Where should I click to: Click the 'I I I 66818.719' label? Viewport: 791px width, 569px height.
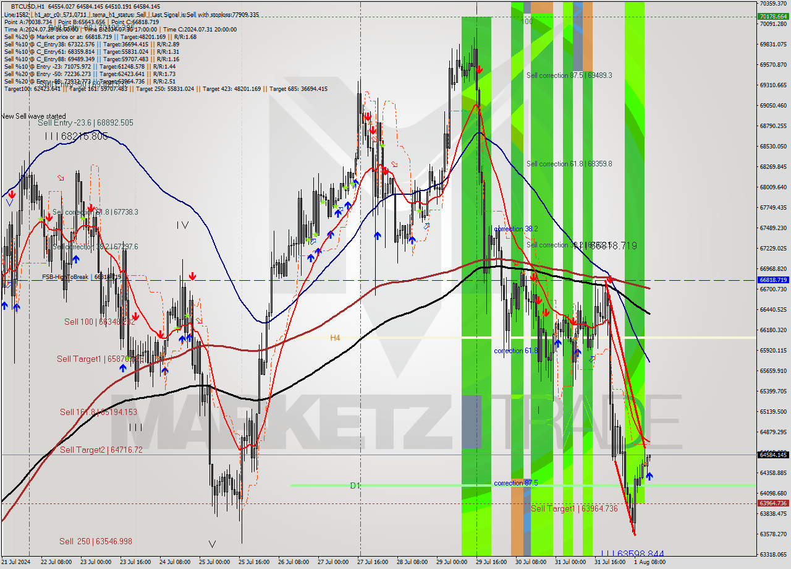coord(604,246)
